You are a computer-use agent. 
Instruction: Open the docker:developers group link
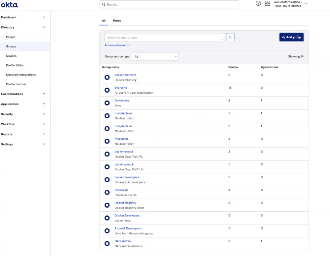coord(127,177)
